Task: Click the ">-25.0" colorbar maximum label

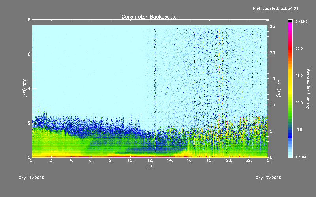Action: (x=302, y=22)
